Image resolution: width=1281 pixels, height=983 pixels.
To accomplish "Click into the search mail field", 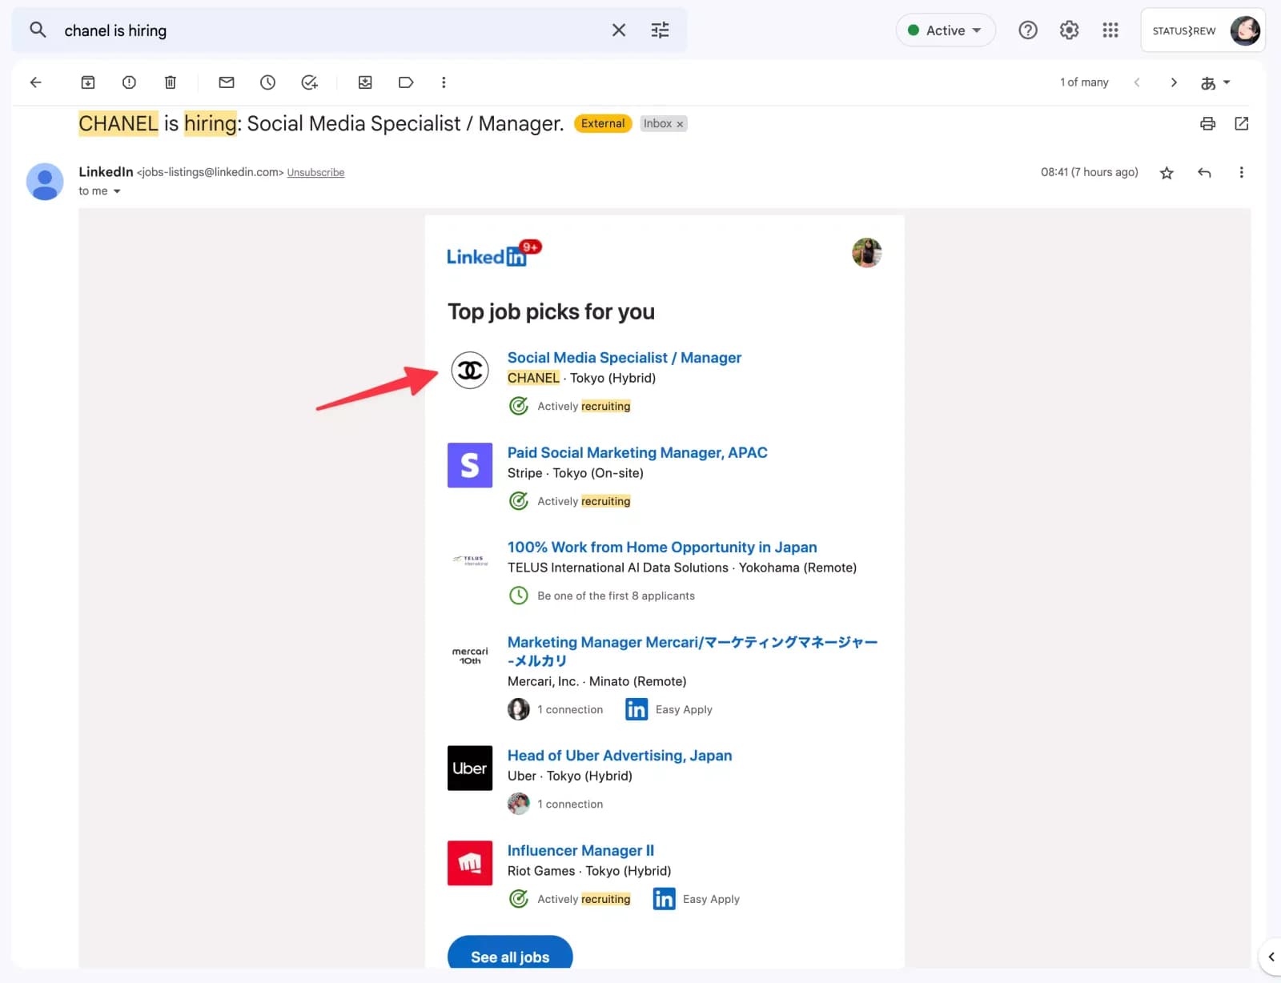I will [320, 30].
